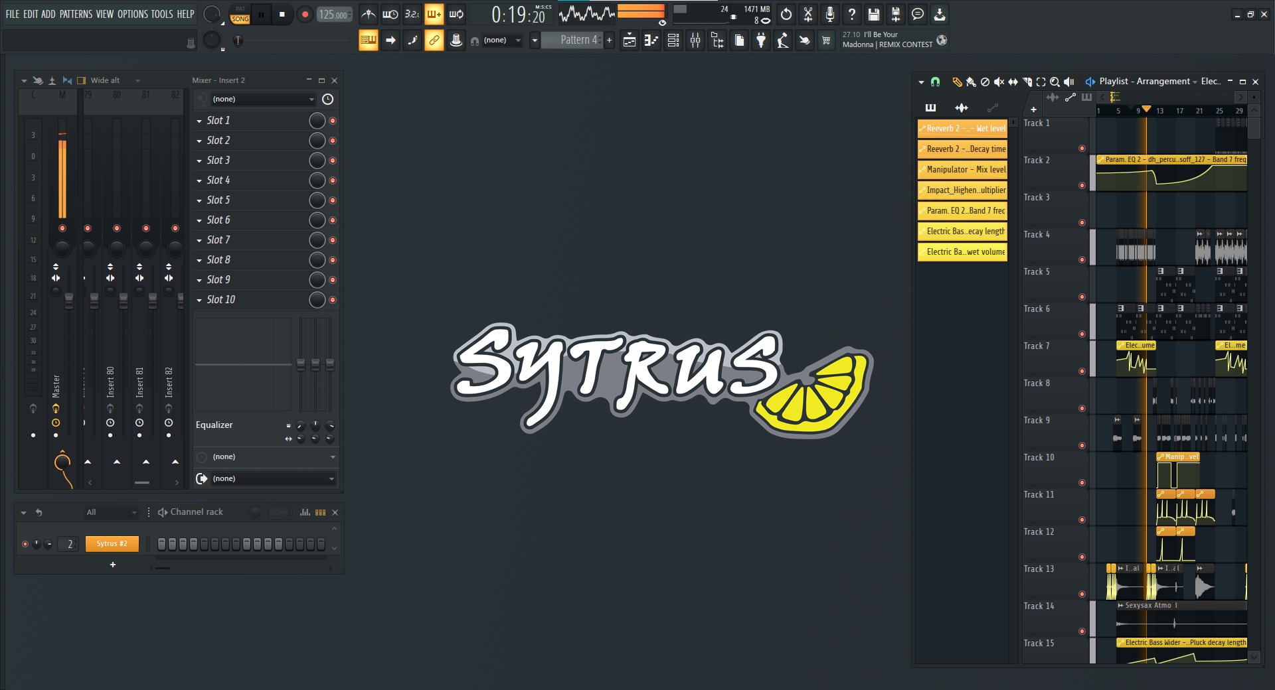Toggle the Slot 10 enable LED in Mixer
Screen dimensions: 1275x690
[333, 300]
